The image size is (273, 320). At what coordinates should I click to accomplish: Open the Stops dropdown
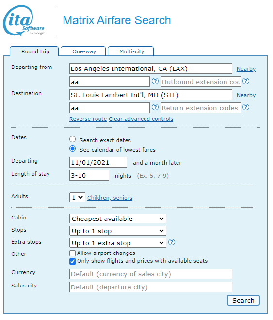(118, 231)
